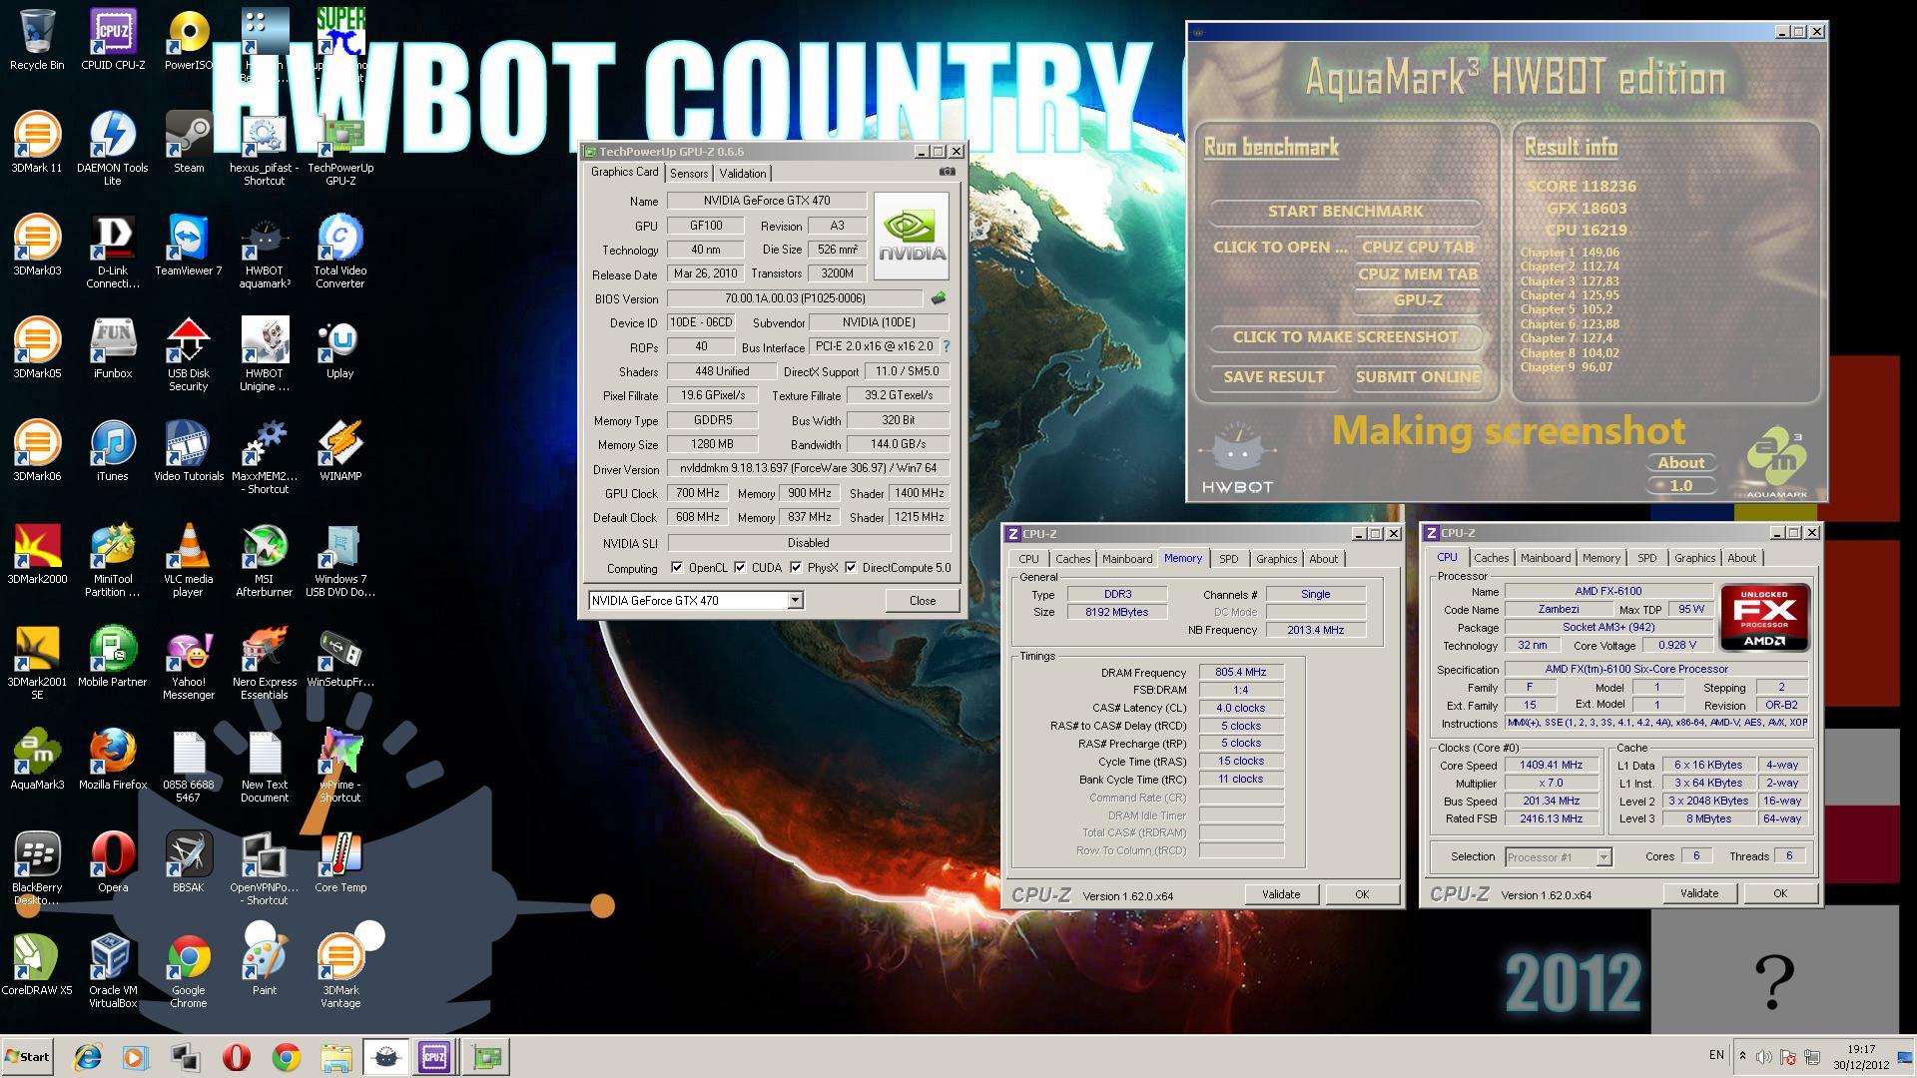Image resolution: width=1917 pixels, height=1078 pixels.
Task: Click the GPU-Z BIOS save chip icon
Action: [939, 297]
